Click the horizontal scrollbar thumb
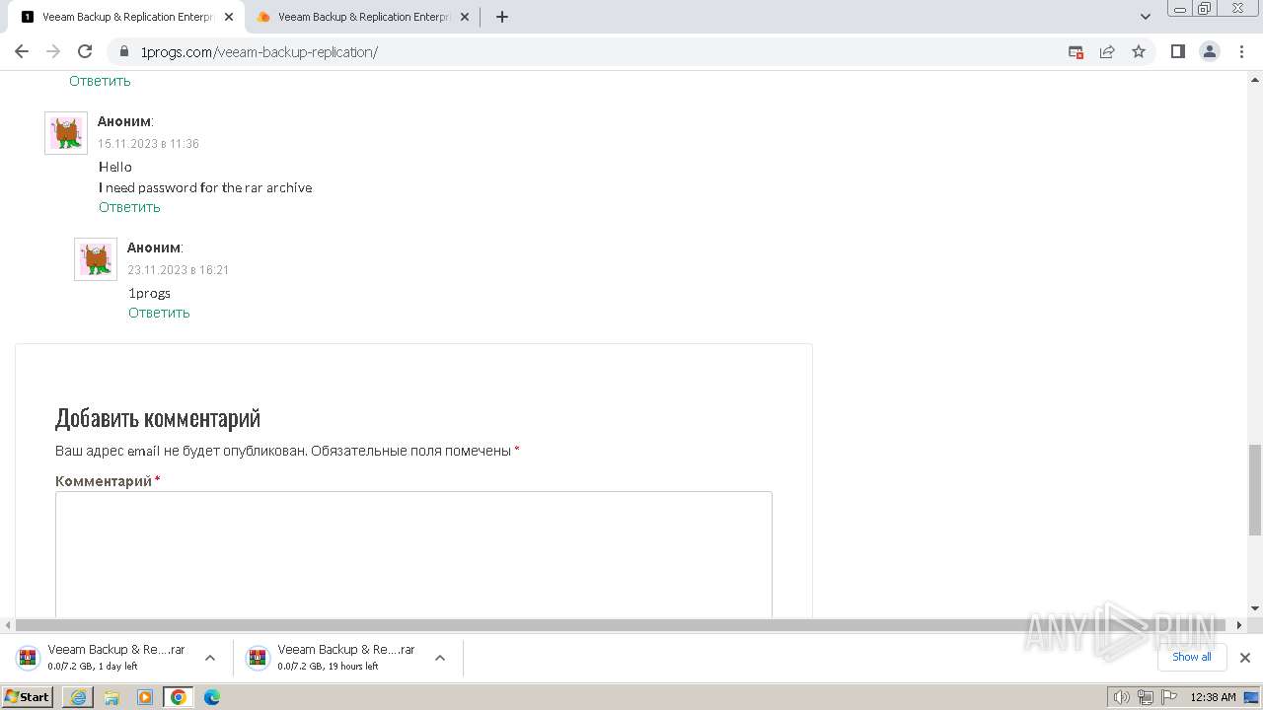The image size is (1263, 710). [x=620, y=625]
